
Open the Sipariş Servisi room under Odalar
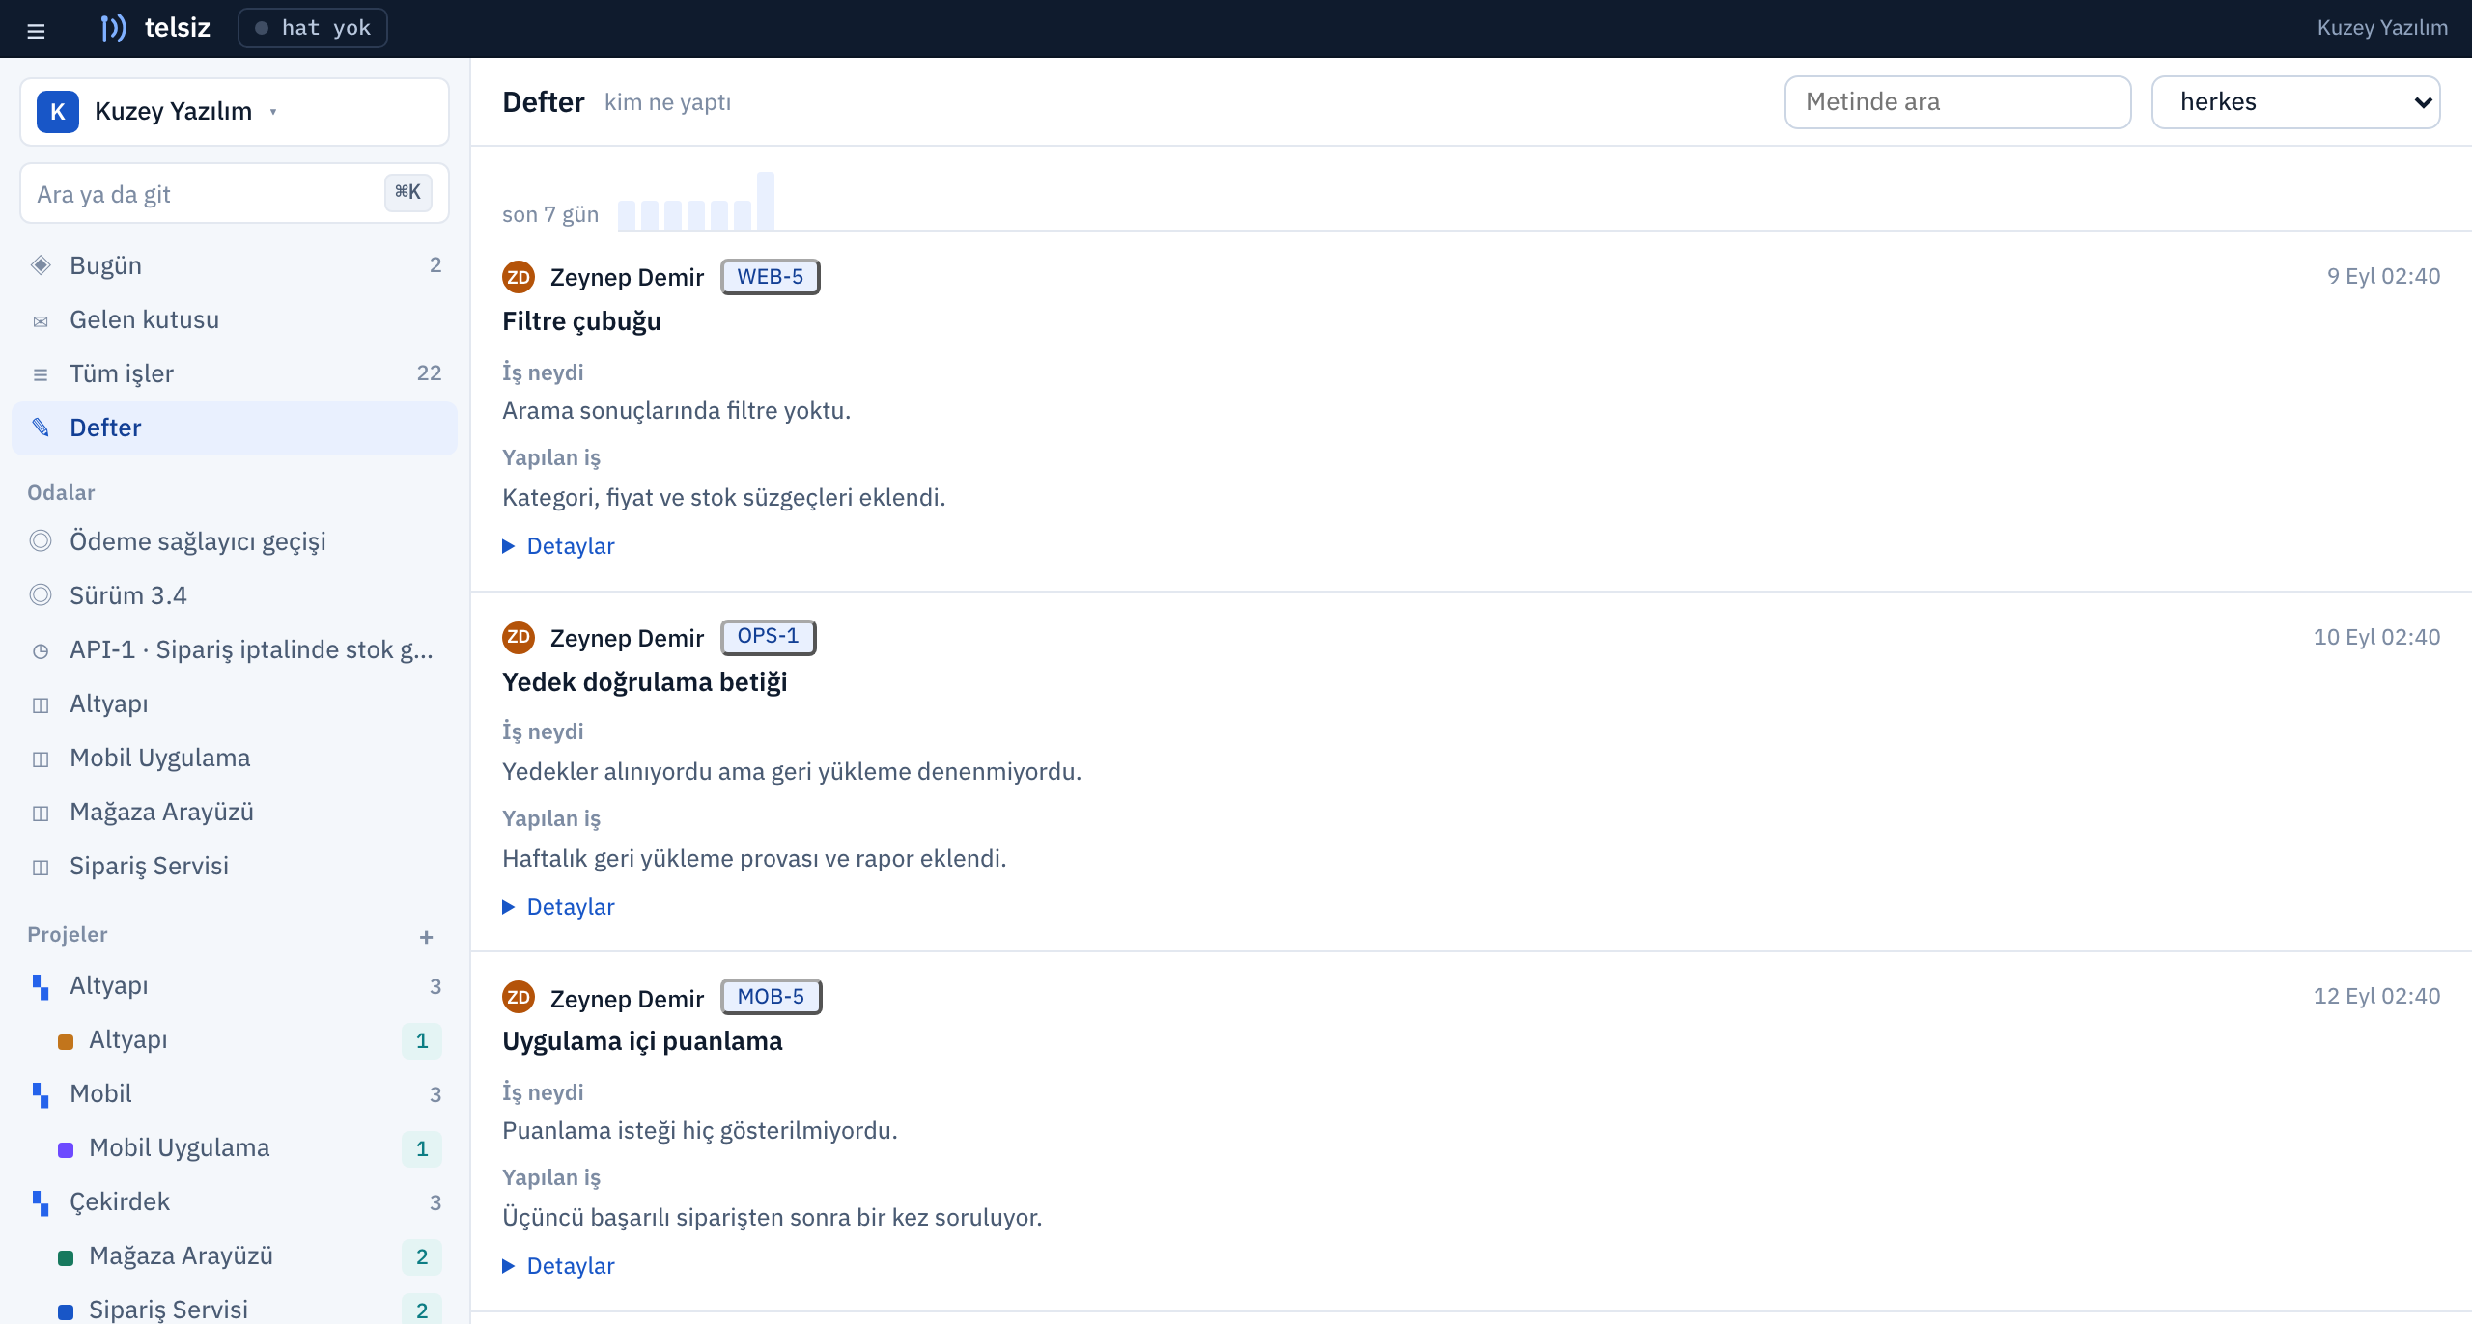point(235,866)
